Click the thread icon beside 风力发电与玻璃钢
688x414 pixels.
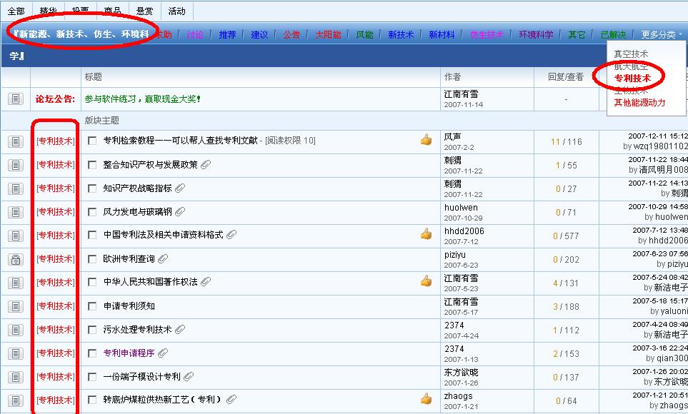(x=15, y=212)
